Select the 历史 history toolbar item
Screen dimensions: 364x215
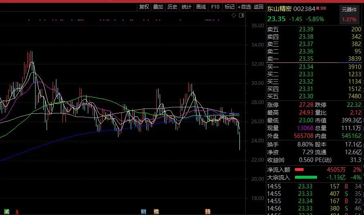click(x=172, y=7)
